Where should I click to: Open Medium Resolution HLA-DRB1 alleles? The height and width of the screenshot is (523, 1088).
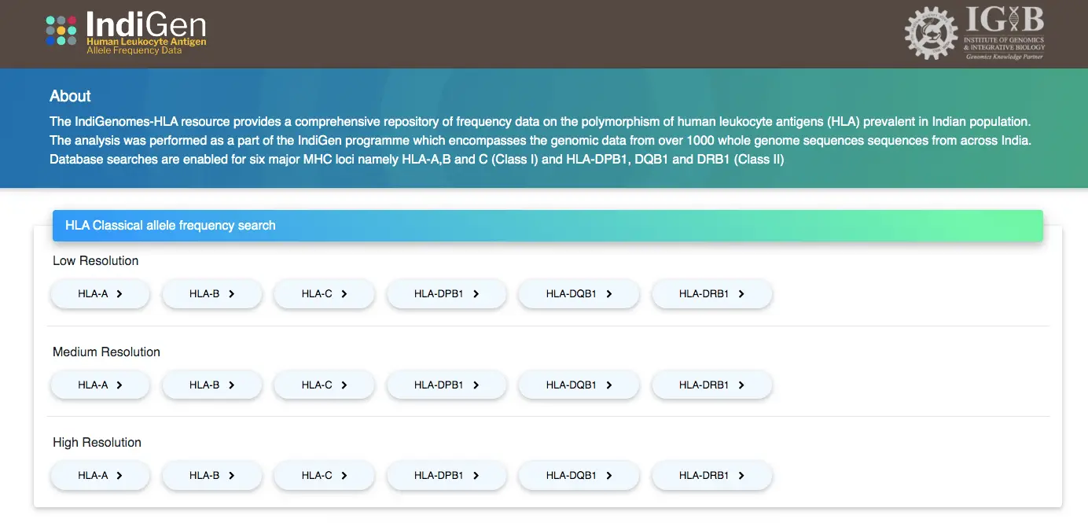click(712, 385)
